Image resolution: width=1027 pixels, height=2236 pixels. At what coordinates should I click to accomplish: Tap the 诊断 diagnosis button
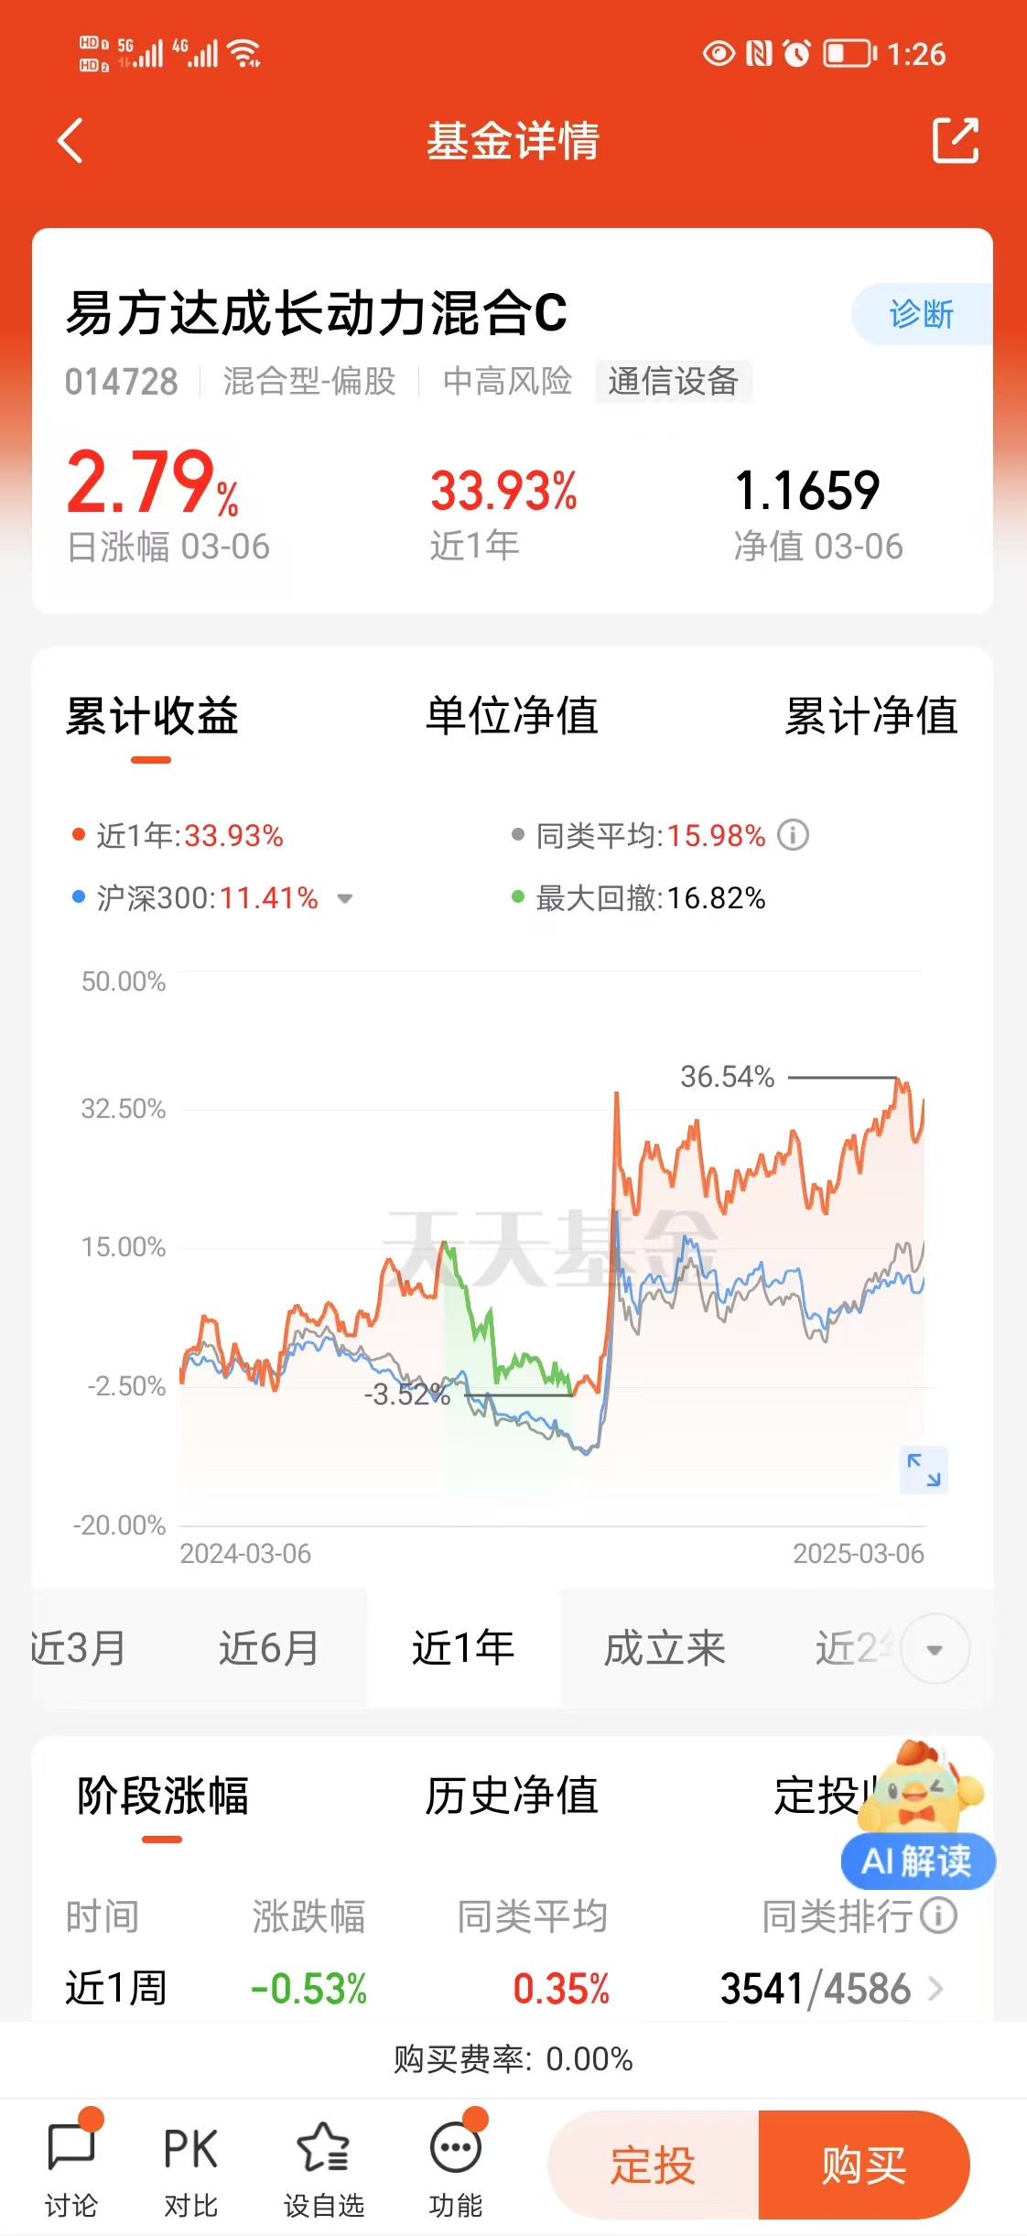click(922, 314)
